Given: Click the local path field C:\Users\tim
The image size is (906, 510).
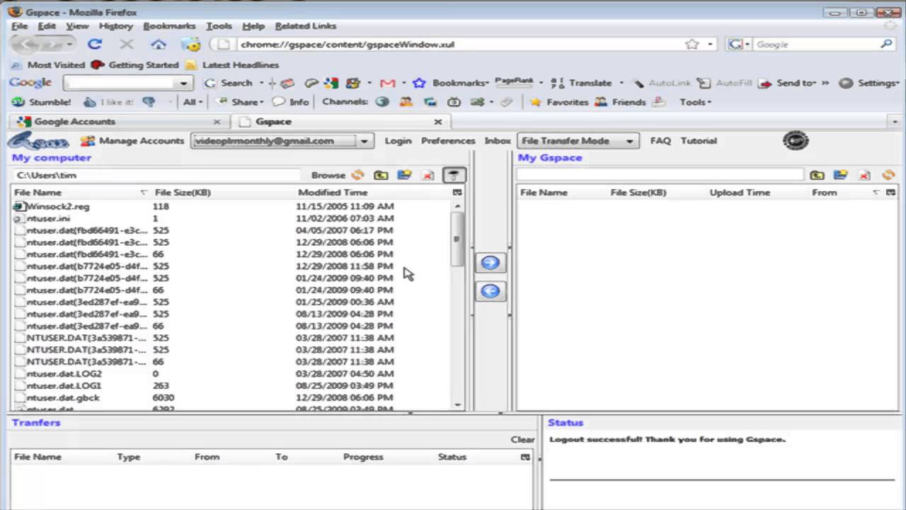Looking at the screenshot, I should pyautogui.click(x=157, y=175).
